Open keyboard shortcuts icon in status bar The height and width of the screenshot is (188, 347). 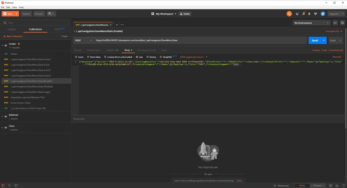pos(337,186)
